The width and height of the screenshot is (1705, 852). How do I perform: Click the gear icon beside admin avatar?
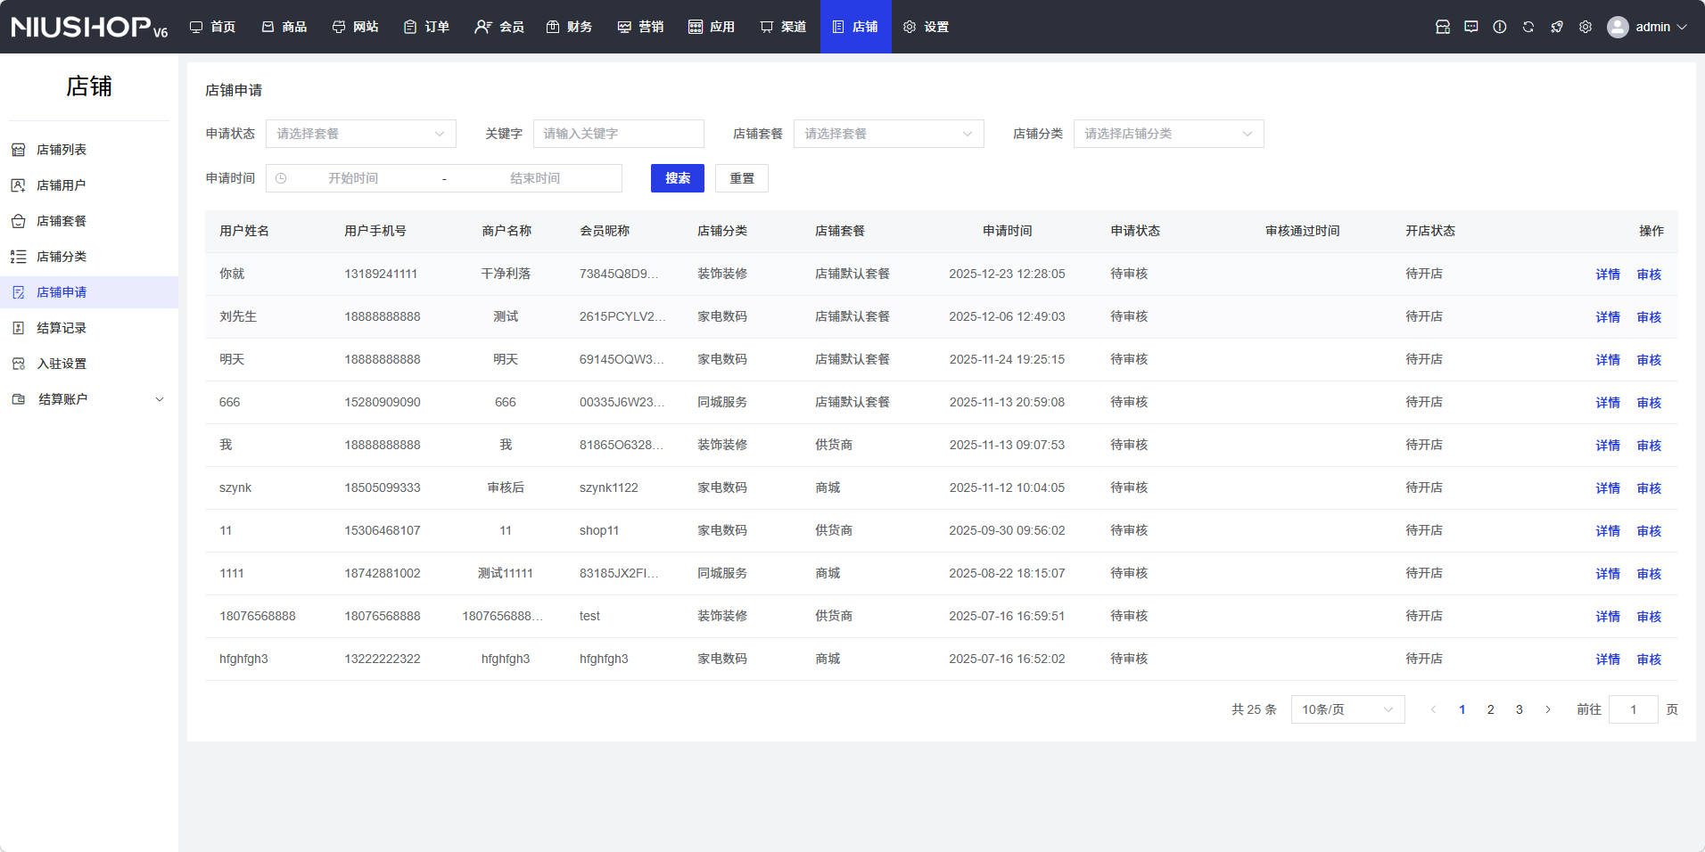click(1586, 27)
